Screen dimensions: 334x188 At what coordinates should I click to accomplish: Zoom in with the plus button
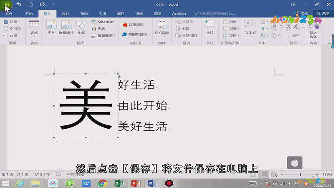pos(317,174)
